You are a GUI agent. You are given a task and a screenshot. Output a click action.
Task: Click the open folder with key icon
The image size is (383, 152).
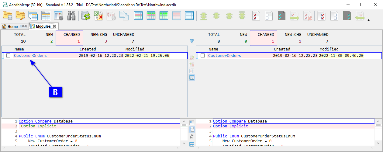[20, 16]
